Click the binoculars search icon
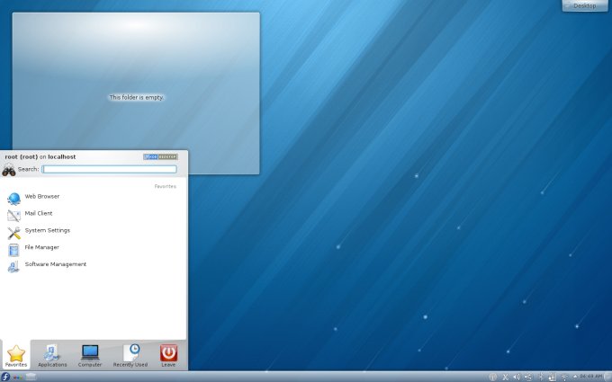Screen dimensions: 612x382 pos(9,170)
